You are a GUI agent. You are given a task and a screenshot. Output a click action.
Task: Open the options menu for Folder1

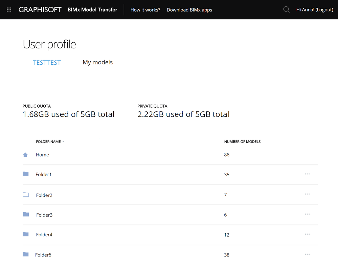(307, 174)
